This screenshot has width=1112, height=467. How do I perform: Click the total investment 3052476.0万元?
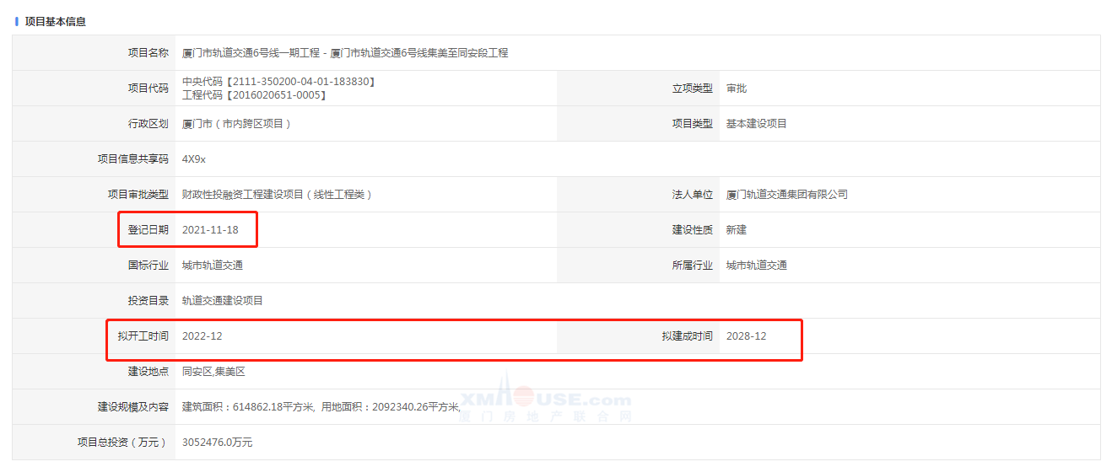click(217, 443)
